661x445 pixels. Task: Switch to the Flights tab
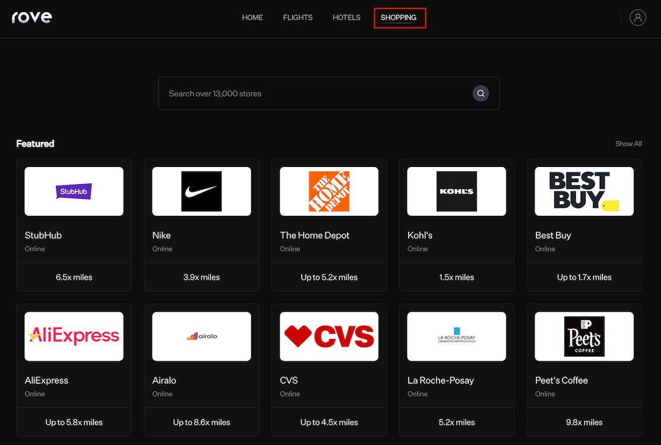coord(297,18)
